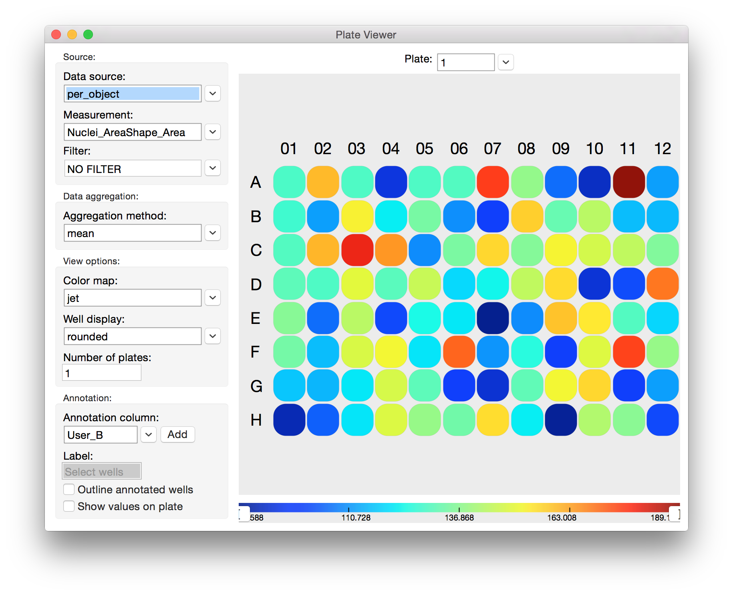Click the red well A07

(x=493, y=182)
